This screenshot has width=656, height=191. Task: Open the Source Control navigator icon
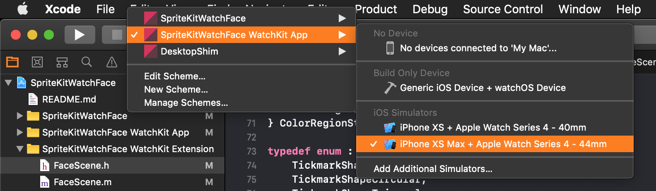37,62
